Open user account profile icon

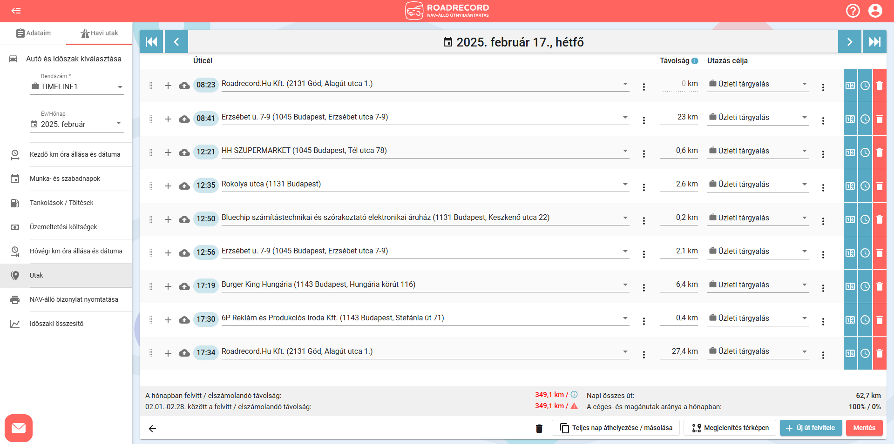pyautogui.click(x=875, y=11)
